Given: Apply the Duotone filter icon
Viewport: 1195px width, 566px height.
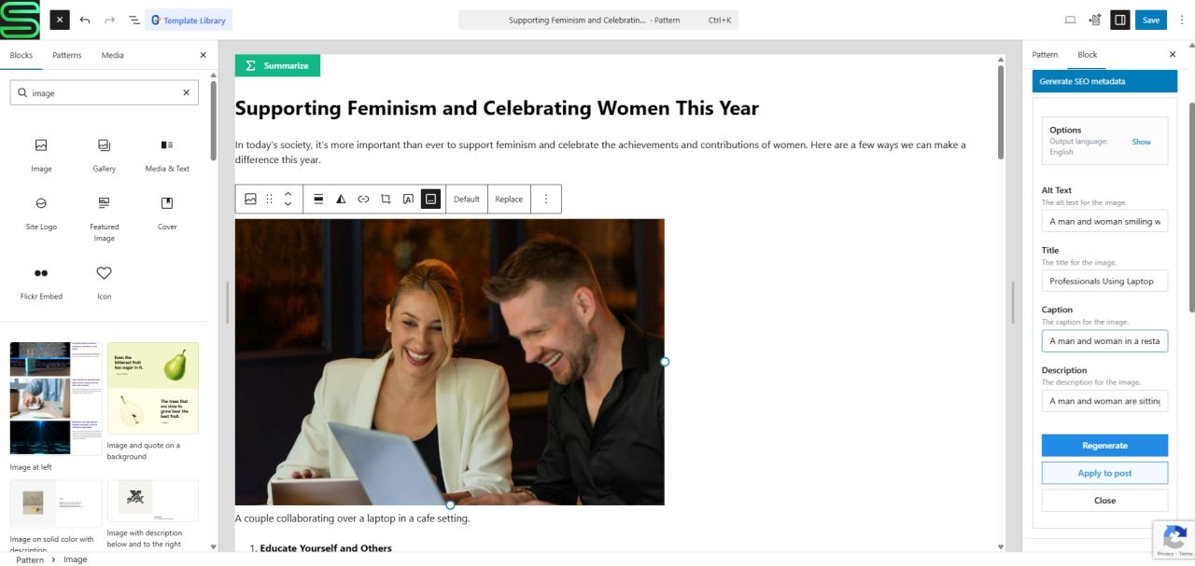Looking at the screenshot, I should [341, 199].
